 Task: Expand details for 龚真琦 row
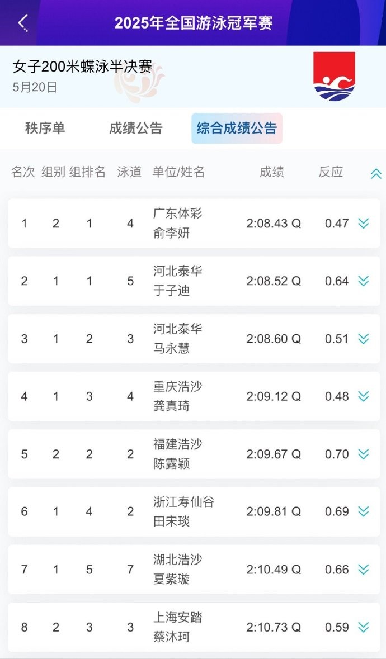click(x=364, y=396)
